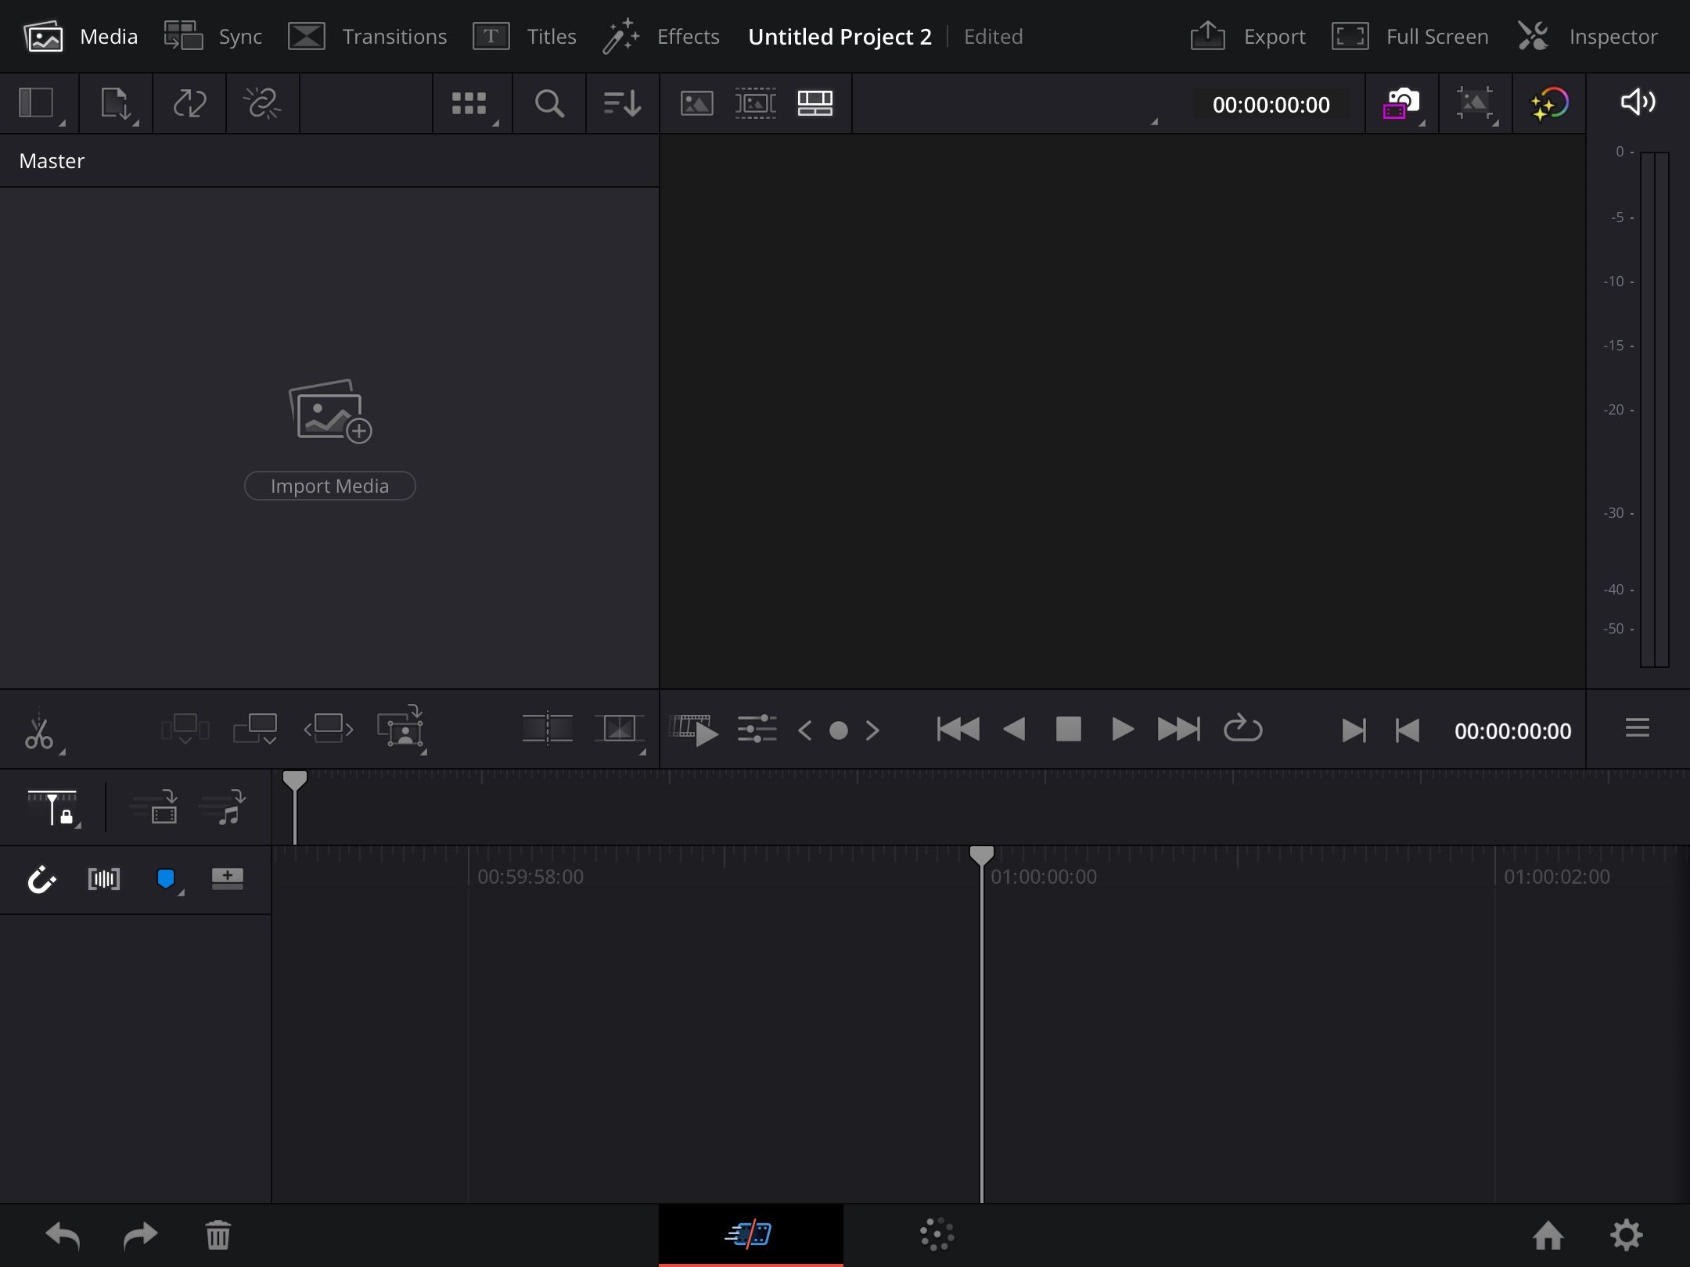Image resolution: width=1690 pixels, height=1267 pixels.
Task: Click the Sync Clips icon in the media pool
Action: pos(189,103)
